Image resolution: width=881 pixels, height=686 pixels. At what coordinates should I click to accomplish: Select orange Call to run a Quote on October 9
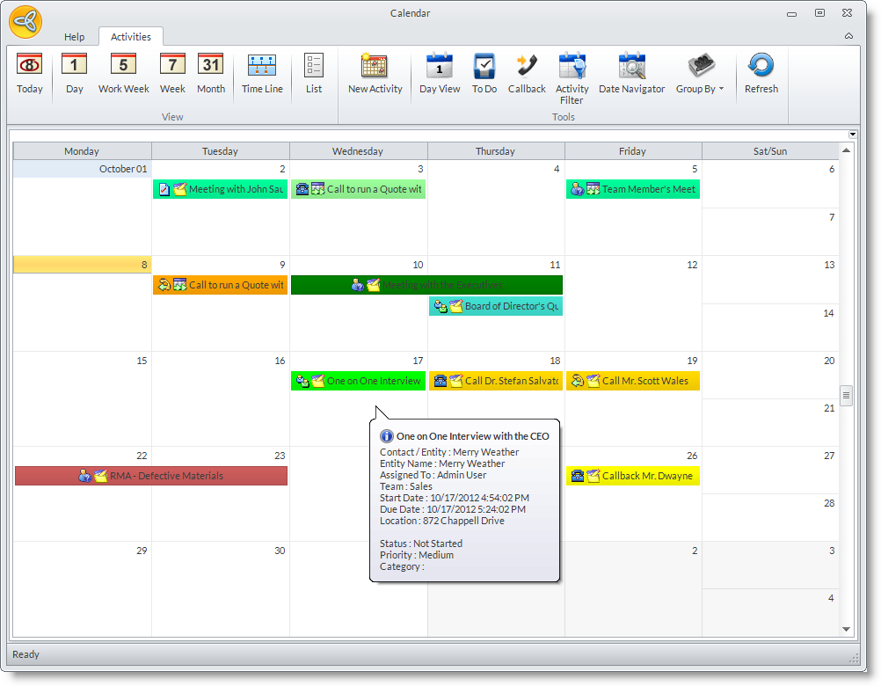coord(220,285)
